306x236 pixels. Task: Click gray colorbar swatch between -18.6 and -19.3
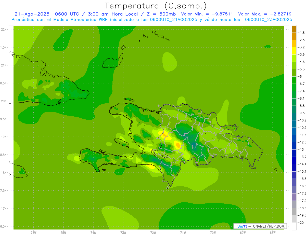(294, 212)
